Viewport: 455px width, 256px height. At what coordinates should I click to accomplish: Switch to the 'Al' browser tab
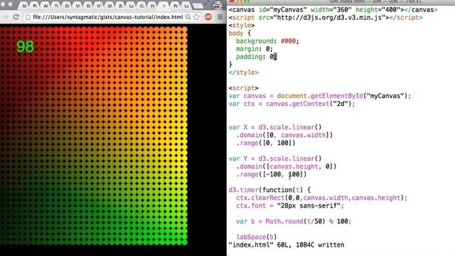click(45, 6)
